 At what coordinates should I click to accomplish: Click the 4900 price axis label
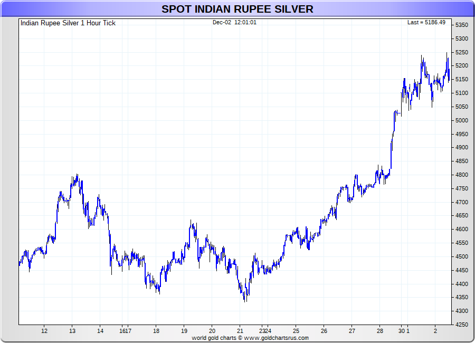[462, 148]
